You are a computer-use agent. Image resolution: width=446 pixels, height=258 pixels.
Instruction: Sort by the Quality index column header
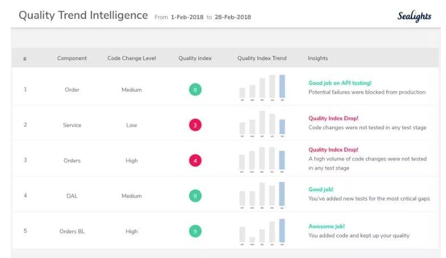tap(195, 58)
